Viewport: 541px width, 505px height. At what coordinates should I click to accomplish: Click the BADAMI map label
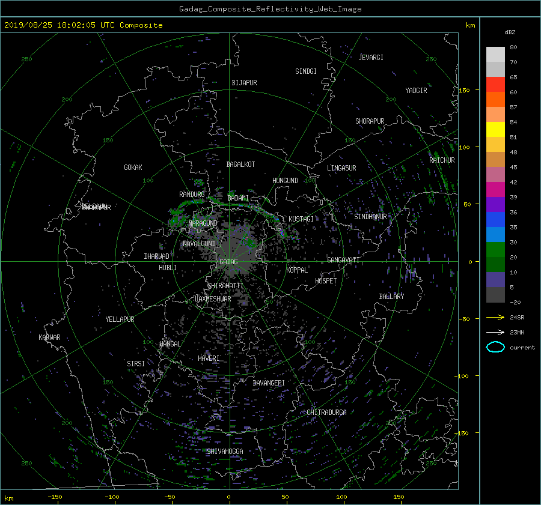tap(238, 198)
